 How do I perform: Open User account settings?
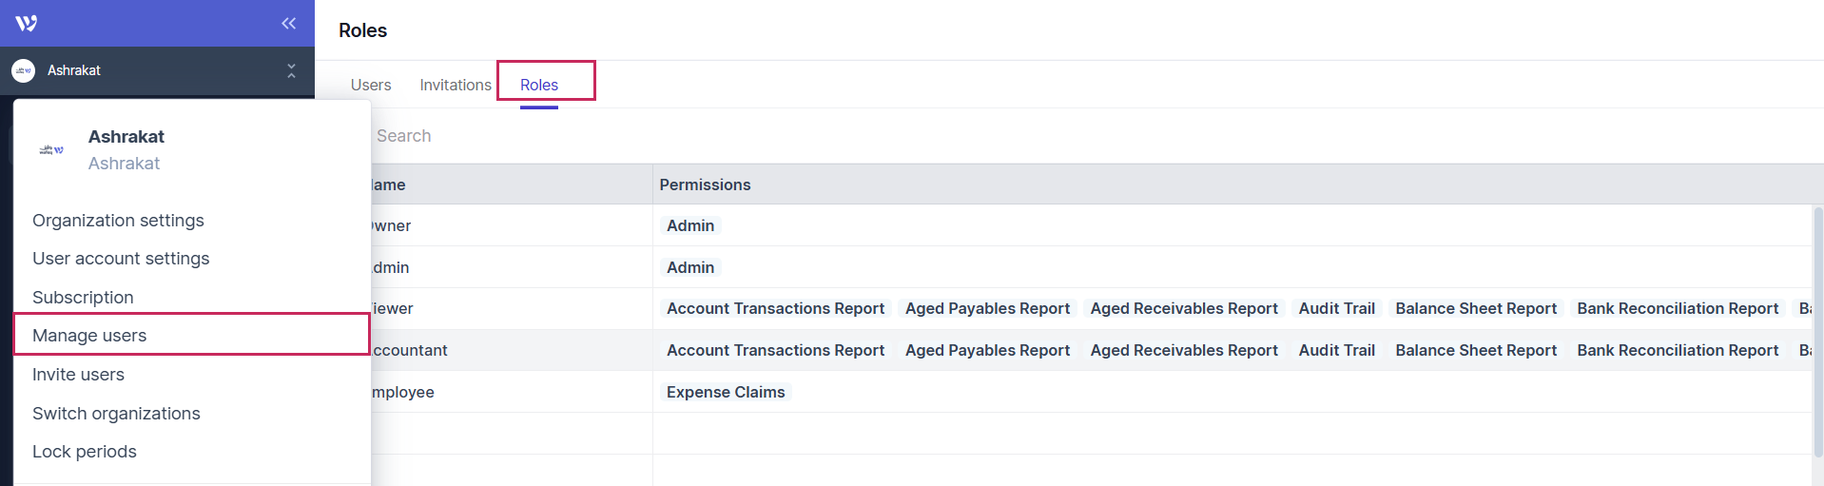(x=121, y=259)
